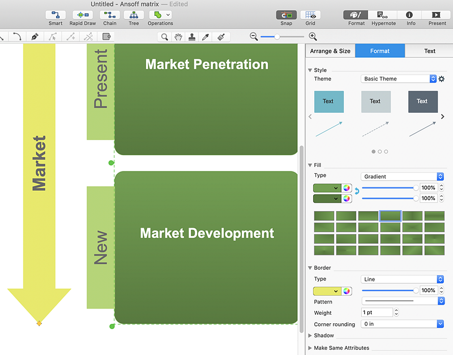Click the yellow border color swatch
Screen dimensions: 453x355
[327, 290]
